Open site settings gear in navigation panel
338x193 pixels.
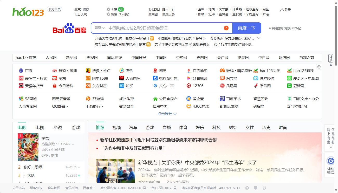(x=319, y=67)
